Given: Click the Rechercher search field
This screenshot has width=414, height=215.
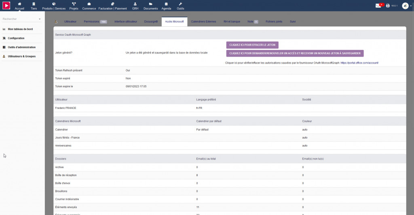Looking at the screenshot, I should (18, 19).
